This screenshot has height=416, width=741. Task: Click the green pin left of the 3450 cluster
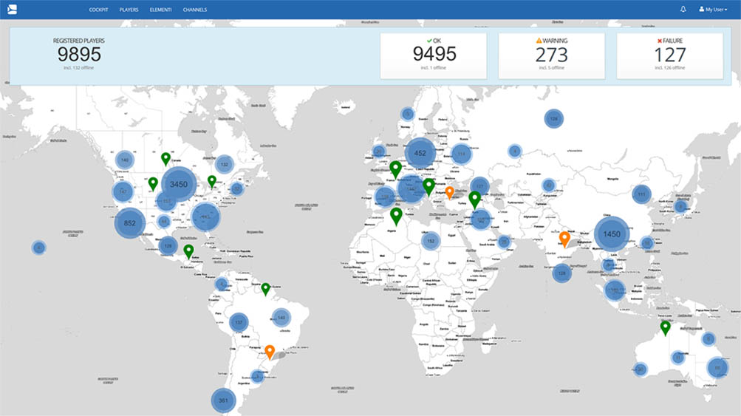tap(153, 183)
